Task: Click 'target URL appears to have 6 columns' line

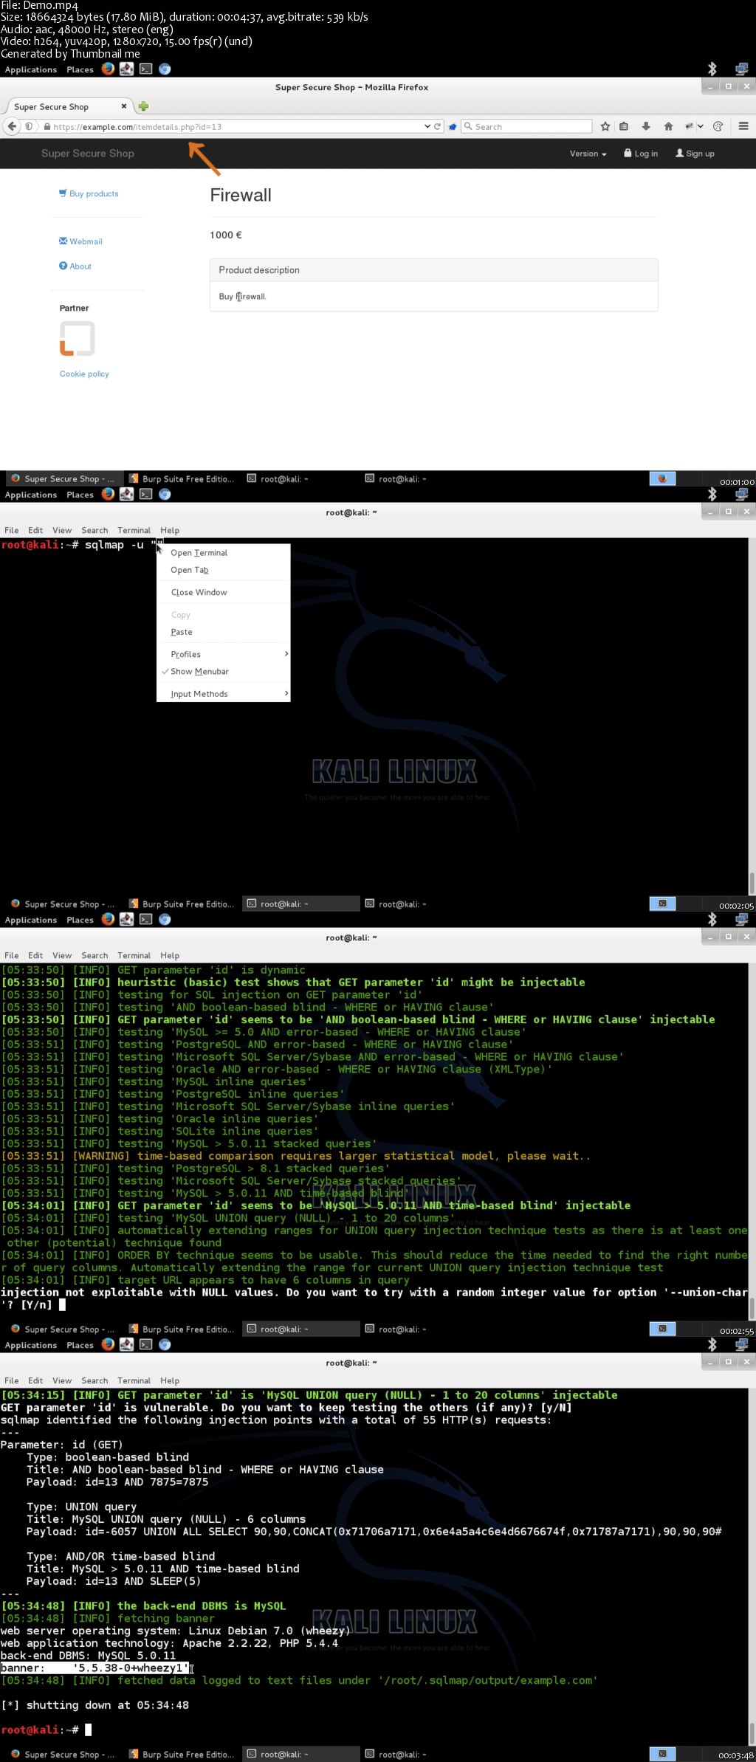Action: [205, 1280]
